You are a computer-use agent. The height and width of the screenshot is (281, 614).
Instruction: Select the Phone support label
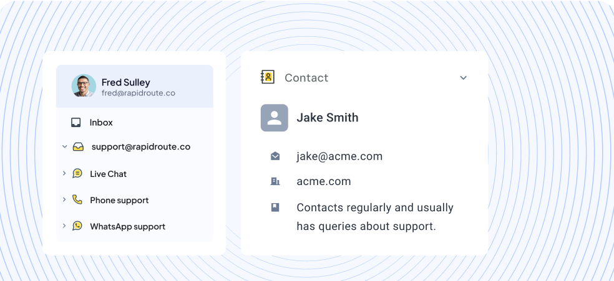click(x=119, y=200)
